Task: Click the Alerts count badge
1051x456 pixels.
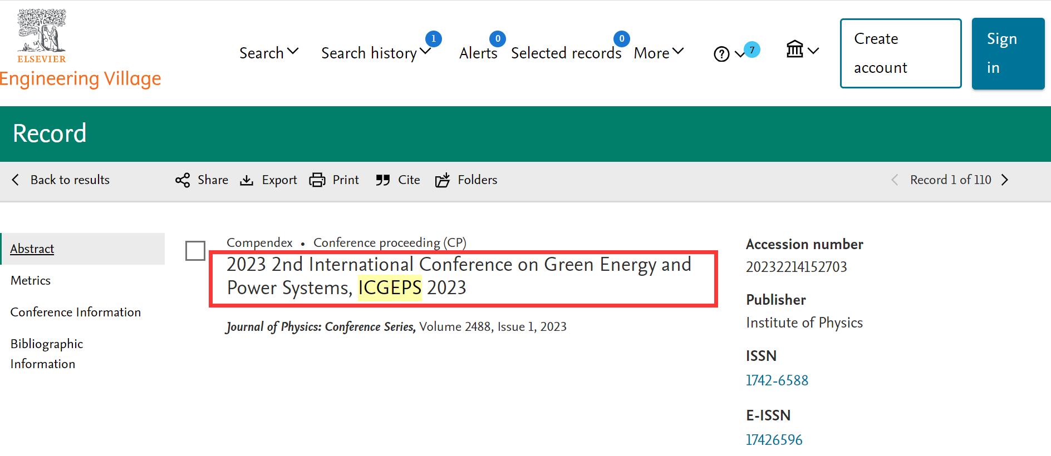Action: click(498, 39)
